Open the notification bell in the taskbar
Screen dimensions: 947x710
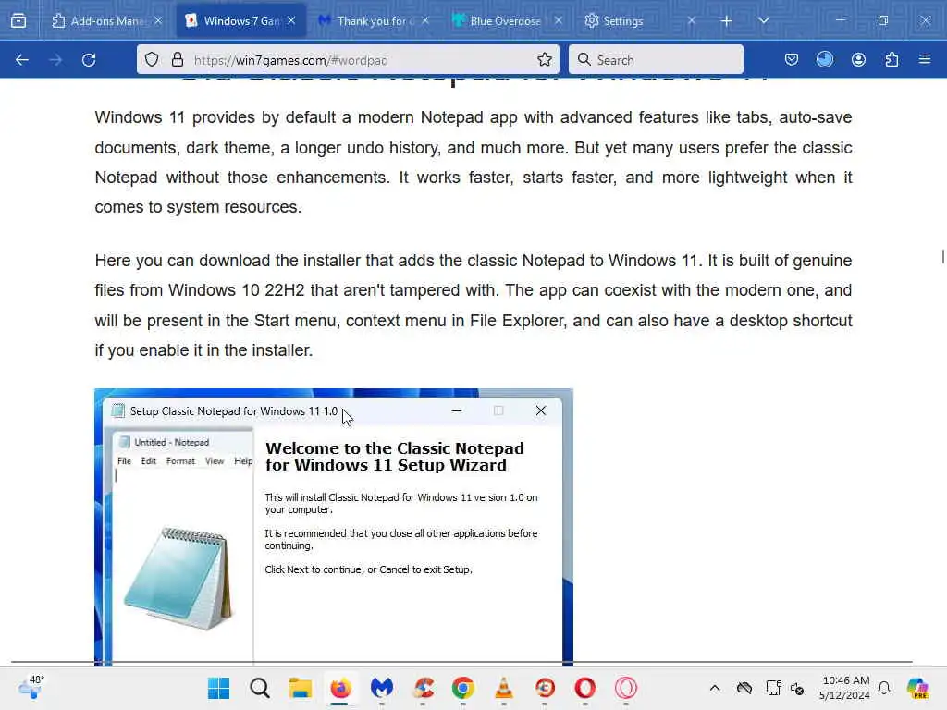(884, 688)
